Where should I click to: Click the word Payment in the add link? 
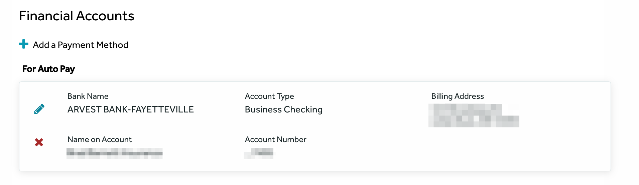76,45
